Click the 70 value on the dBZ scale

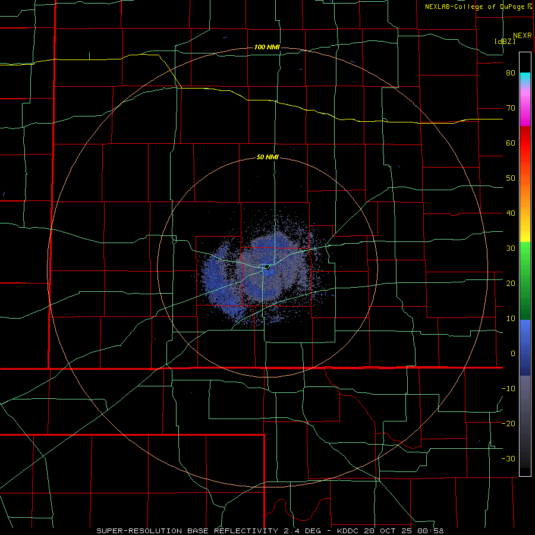[x=511, y=108]
